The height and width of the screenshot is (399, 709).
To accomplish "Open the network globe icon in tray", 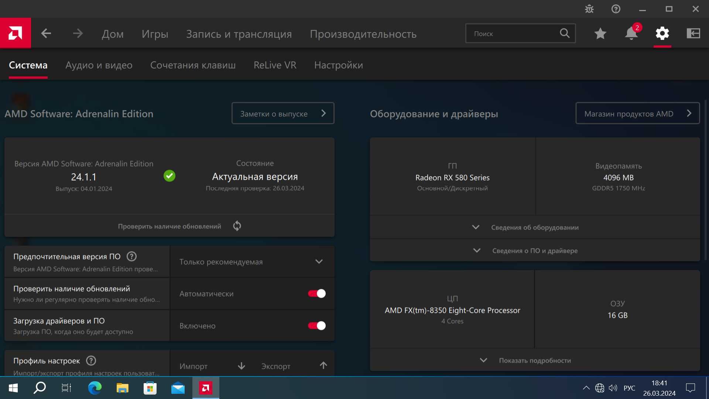I will (x=600, y=388).
